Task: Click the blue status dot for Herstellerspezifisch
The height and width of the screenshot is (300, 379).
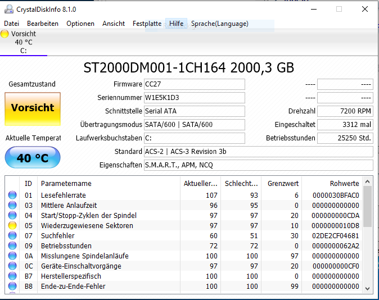Action: pyautogui.click(x=12, y=276)
